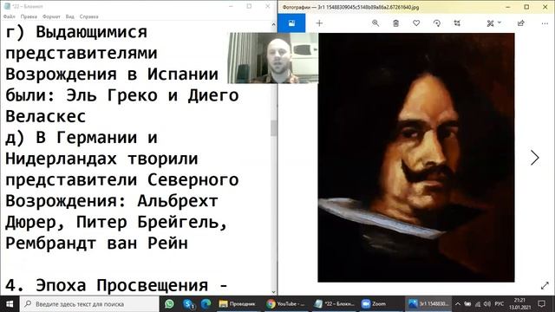The width and height of the screenshot is (555, 312).
Task: Click the network icon in the tray
Action: tap(478, 304)
